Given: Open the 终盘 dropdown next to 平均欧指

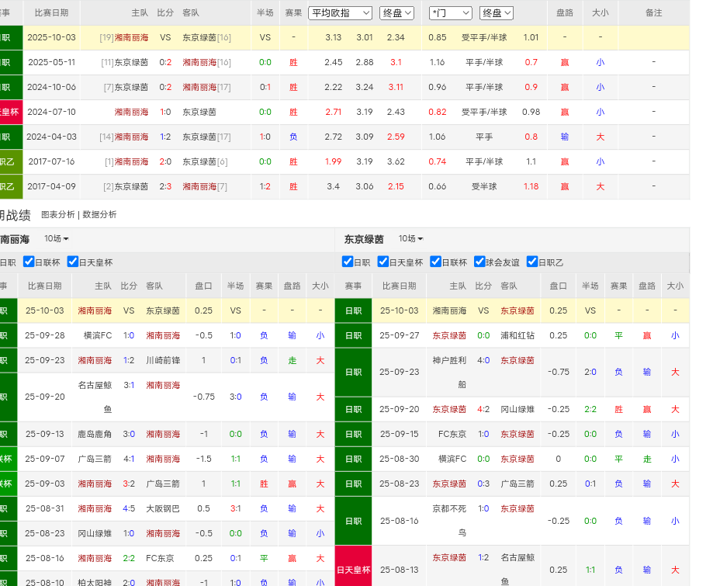Looking at the screenshot, I should click(x=396, y=13).
